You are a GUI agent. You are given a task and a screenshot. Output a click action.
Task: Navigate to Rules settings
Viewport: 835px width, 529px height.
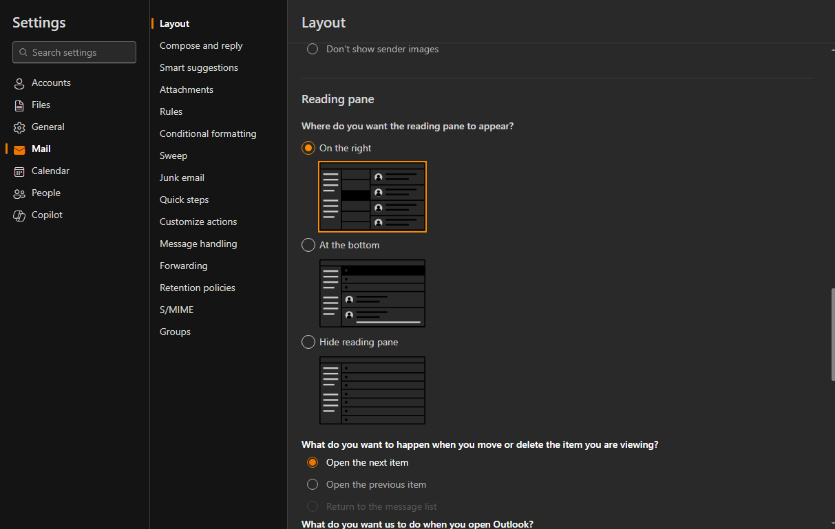[171, 111]
